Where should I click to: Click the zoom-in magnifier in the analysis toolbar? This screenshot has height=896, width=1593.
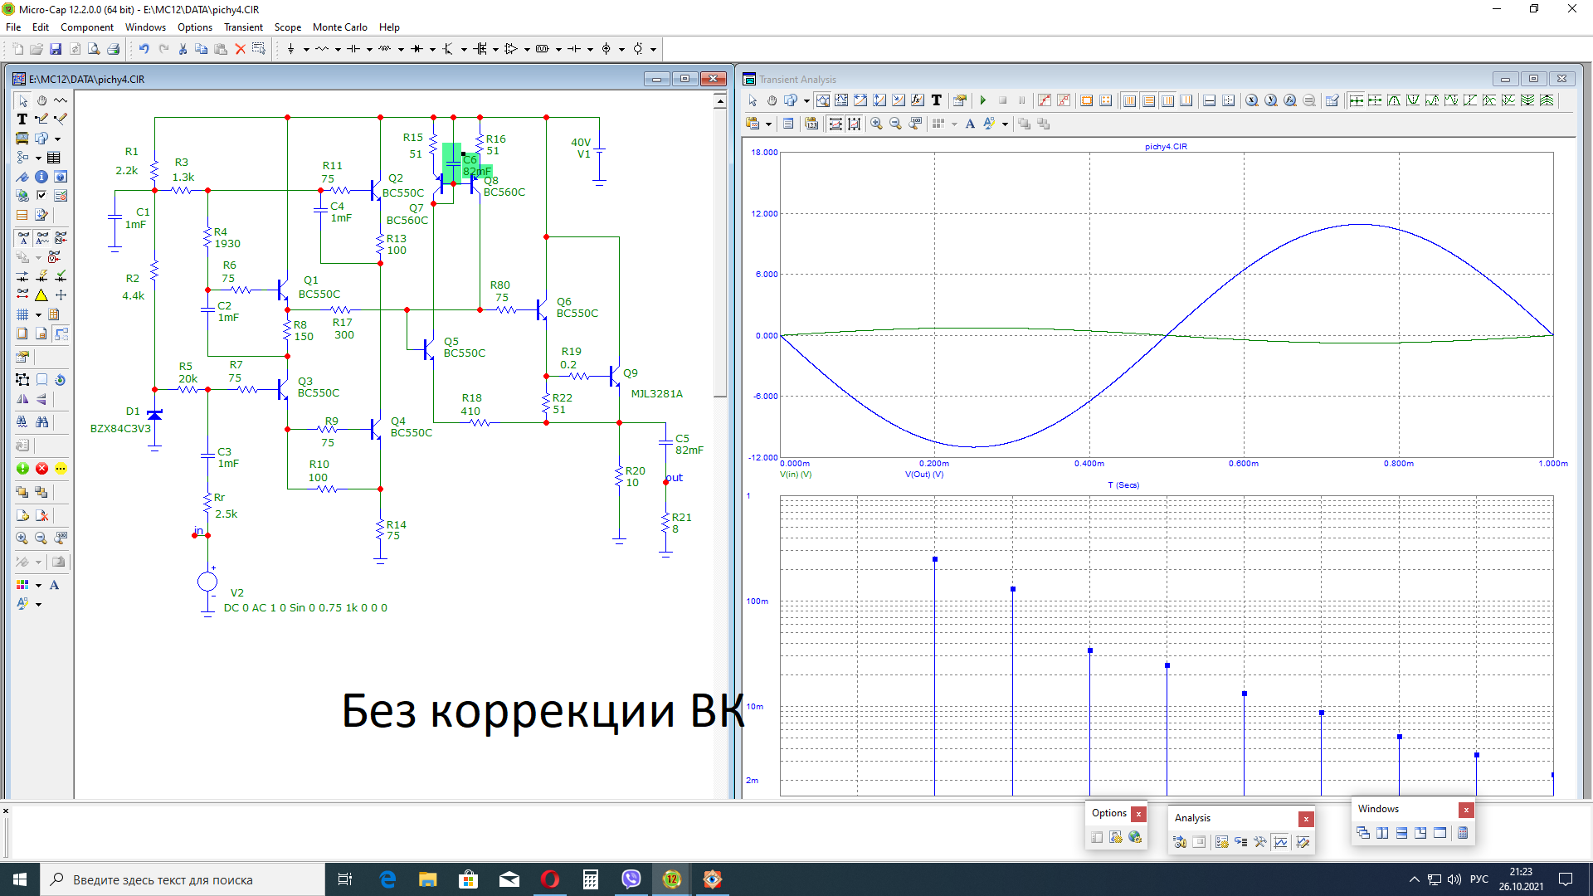[x=876, y=124]
